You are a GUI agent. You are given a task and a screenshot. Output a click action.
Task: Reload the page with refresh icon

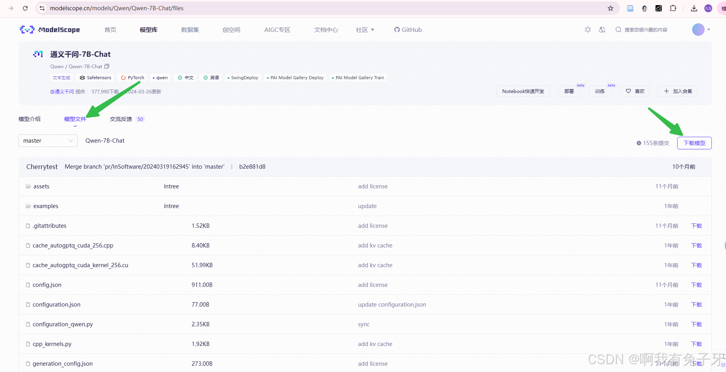click(25, 8)
